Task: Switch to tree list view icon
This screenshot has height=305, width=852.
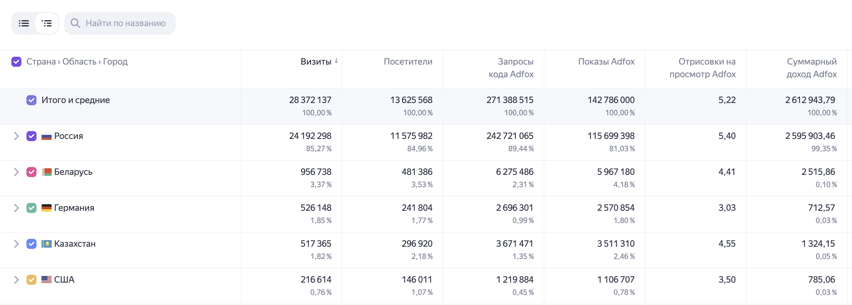Action: 47,23
